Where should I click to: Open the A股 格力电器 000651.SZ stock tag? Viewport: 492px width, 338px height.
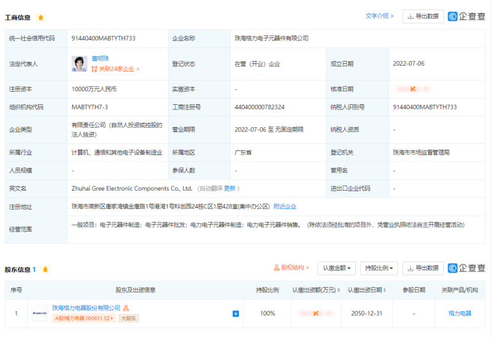click(x=84, y=318)
